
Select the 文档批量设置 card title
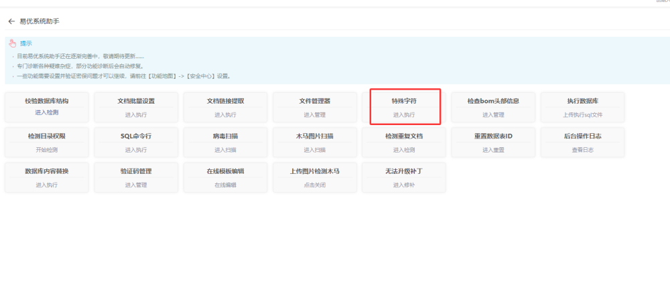click(136, 101)
